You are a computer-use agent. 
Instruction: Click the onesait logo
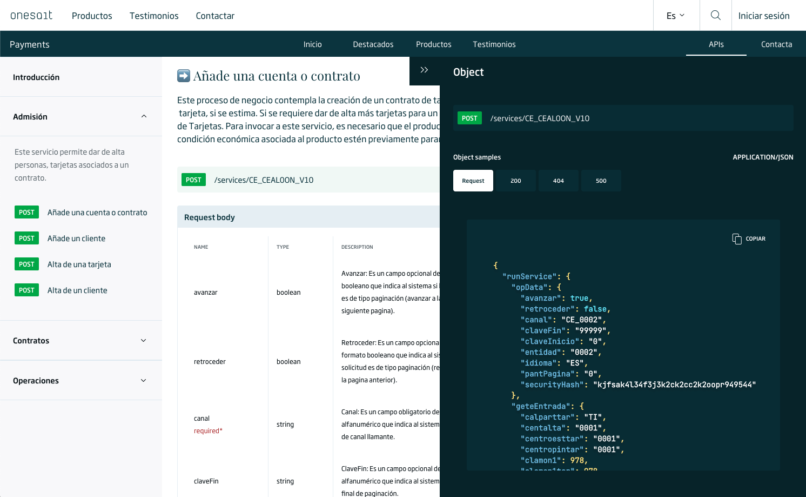(31, 15)
